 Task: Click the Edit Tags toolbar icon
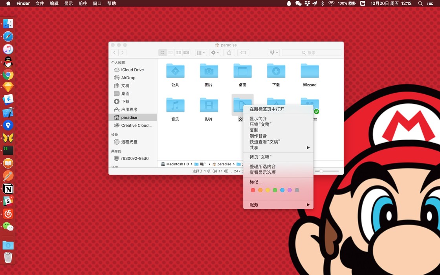pos(243,53)
